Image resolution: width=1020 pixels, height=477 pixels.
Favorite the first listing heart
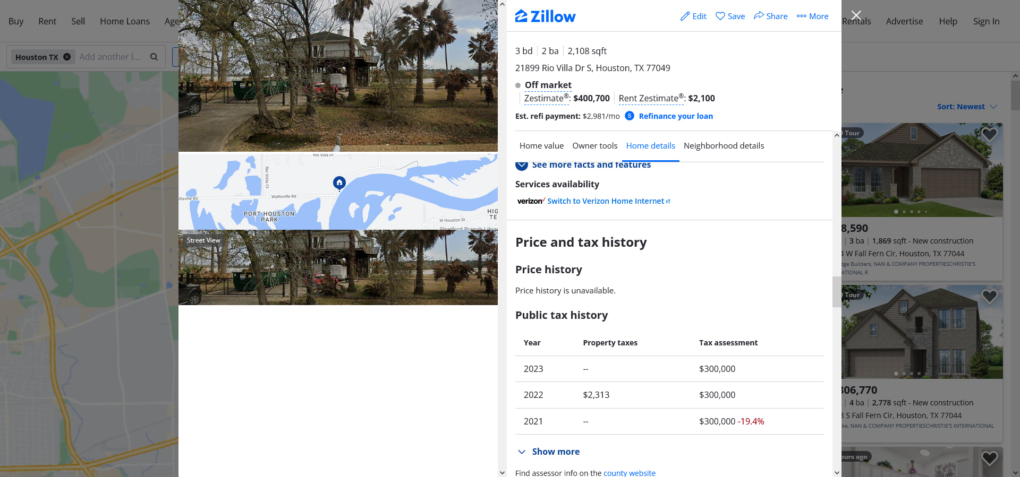pyautogui.click(x=989, y=135)
